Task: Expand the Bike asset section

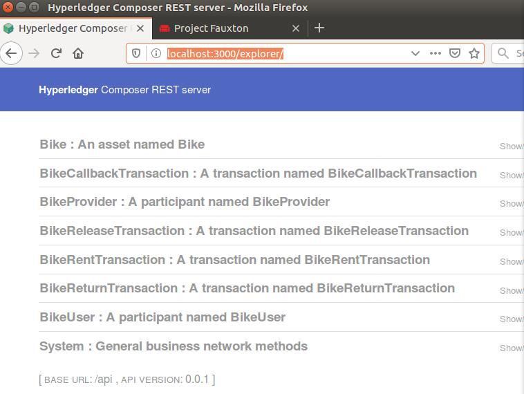Action: pyautogui.click(x=122, y=144)
